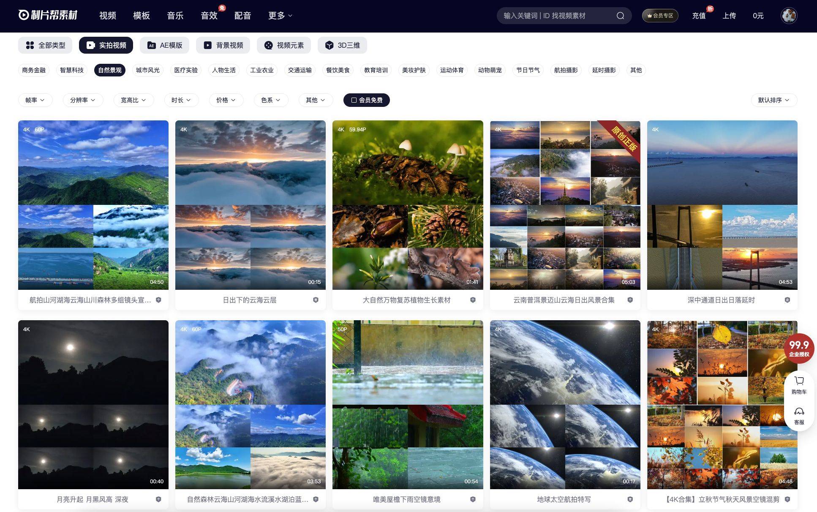Select the 延时摄影 category filter

pos(604,70)
